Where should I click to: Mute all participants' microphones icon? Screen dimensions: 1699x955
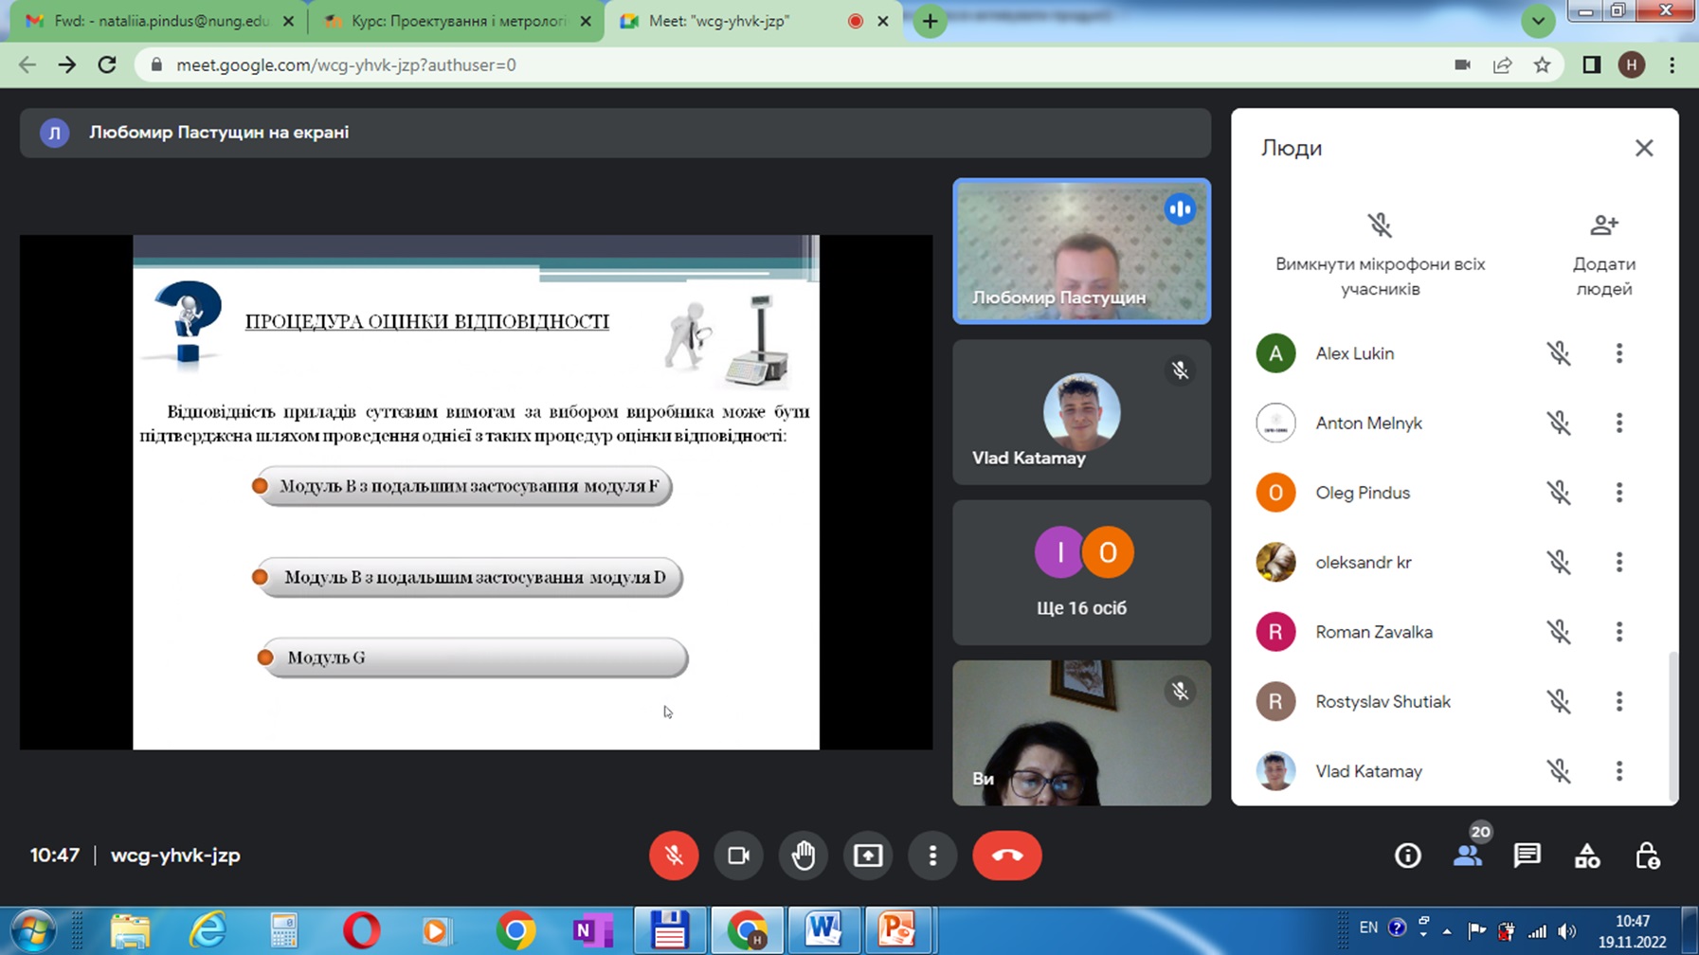coord(1379,225)
